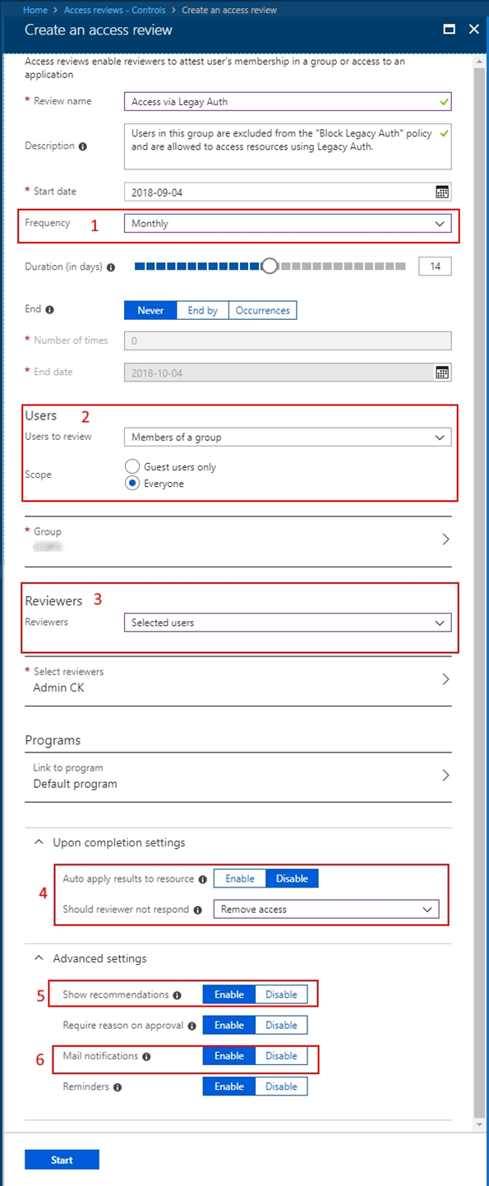Open the Start date calendar picker icon

442,192
